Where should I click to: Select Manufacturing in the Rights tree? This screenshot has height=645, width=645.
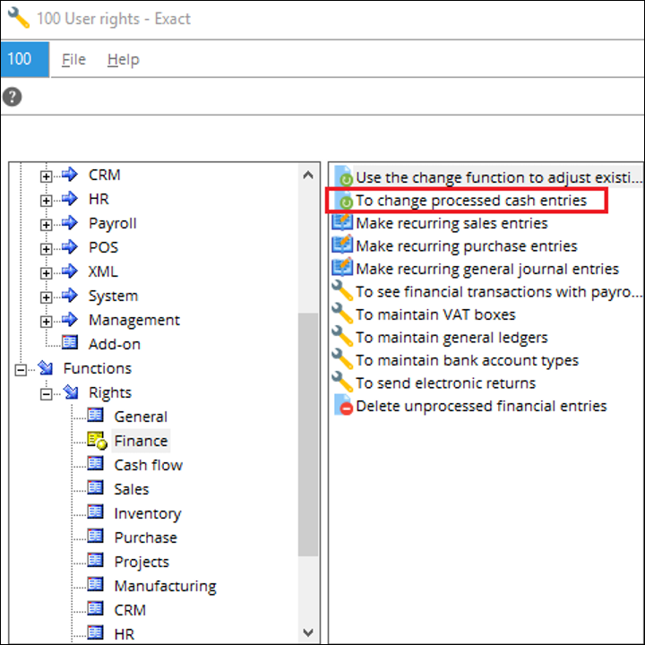(165, 586)
